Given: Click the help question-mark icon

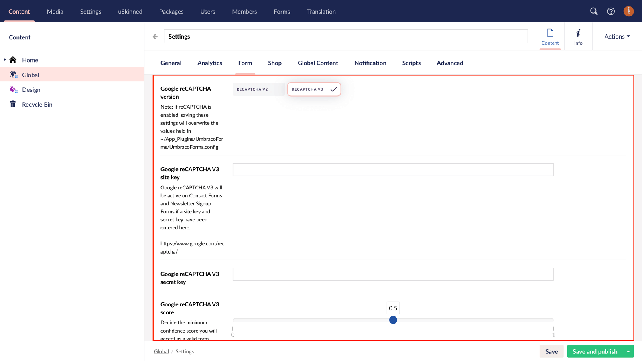Looking at the screenshot, I should (x=611, y=11).
